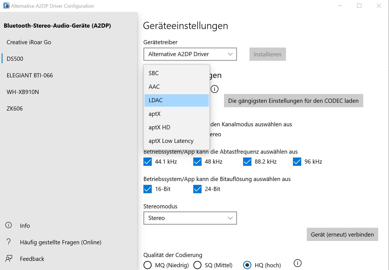Click info icon beside codec dropdown
Image resolution: width=389 pixels, height=270 pixels.
[215, 89]
